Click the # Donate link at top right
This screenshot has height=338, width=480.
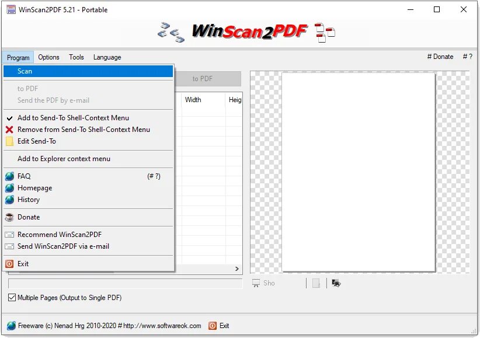(440, 57)
